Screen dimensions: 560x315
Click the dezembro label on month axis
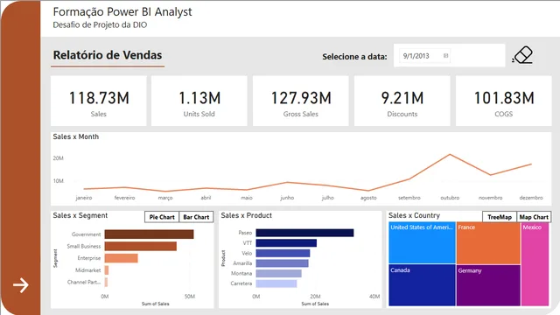tap(531, 198)
